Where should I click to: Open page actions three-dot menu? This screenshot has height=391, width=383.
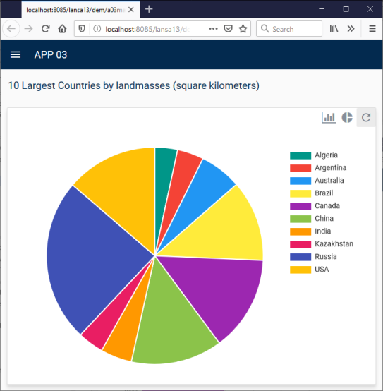point(213,29)
